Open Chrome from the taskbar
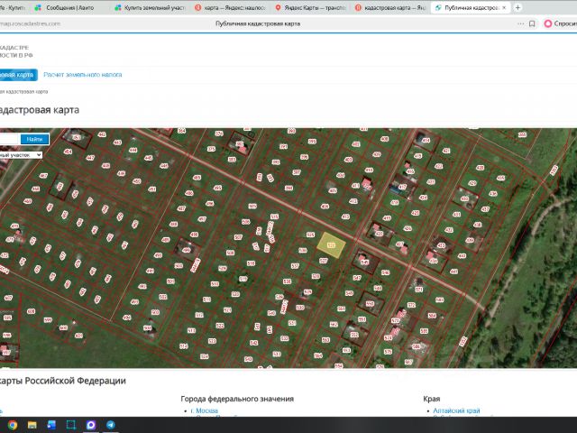This screenshot has width=577, height=433. click(x=13, y=425)
